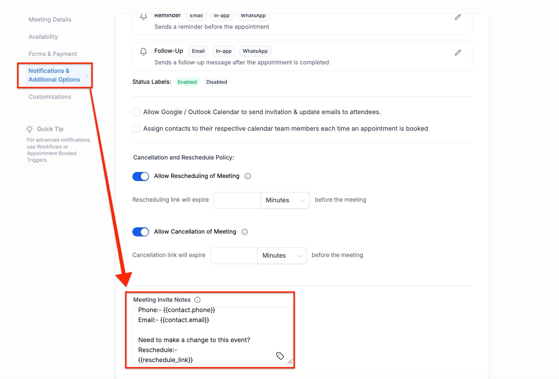This screenshot has width=559, height=379.
Task: Open info tooltip for Allow Cancellation of Meeting
Action: click(245, 232)
